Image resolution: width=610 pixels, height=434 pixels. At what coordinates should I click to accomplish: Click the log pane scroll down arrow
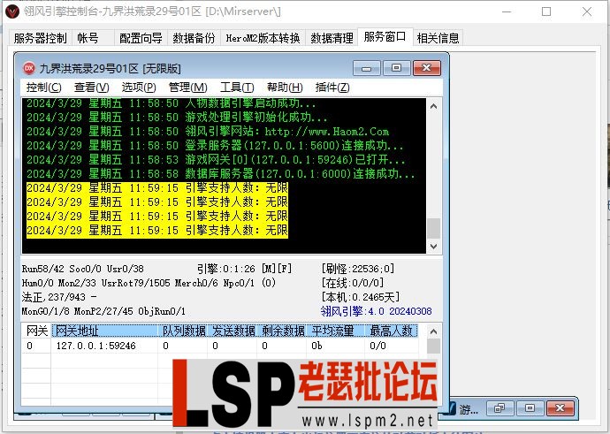pos(434,246)
